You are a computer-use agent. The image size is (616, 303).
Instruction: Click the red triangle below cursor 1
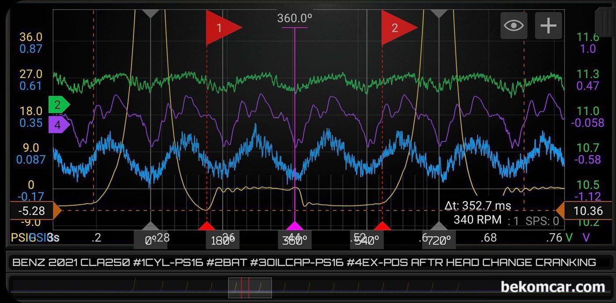(x=207, y=226)
